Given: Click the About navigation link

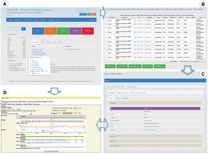Looking at the screenshot, I should pyautogui.click(x=59, y=20).
